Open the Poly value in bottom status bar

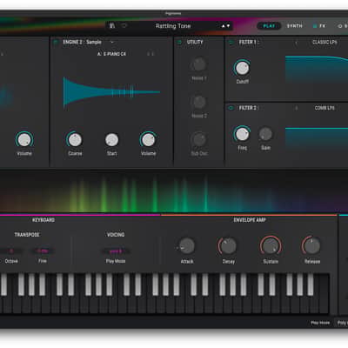coord(342,323)
